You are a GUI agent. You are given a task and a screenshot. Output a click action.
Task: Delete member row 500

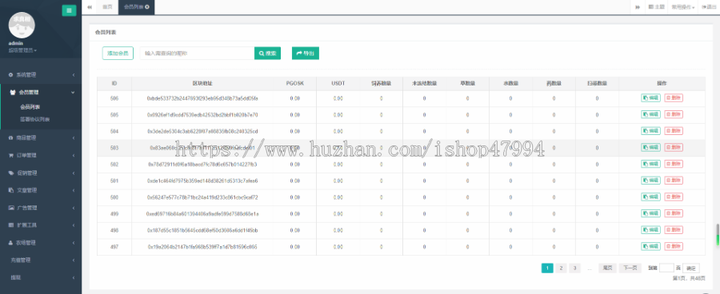pos(674,197)
